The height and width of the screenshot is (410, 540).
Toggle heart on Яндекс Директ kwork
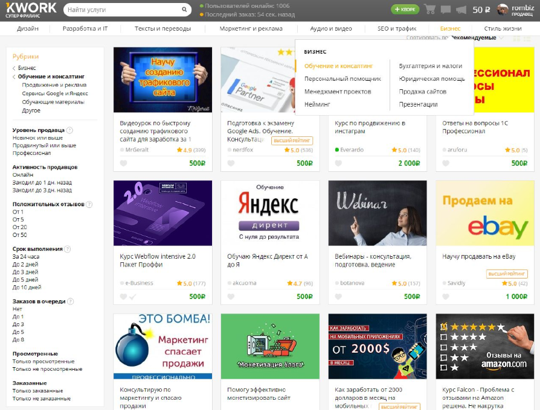(x=231, y=296)
